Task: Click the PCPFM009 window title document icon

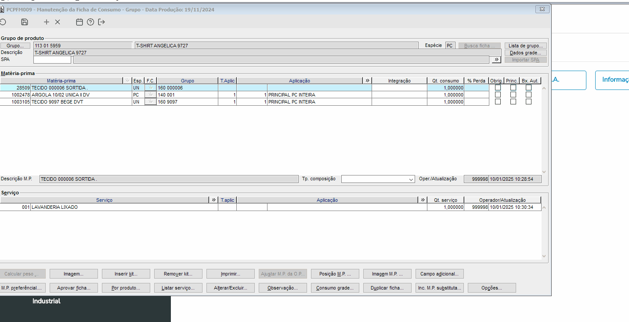Action: [2, 9]
